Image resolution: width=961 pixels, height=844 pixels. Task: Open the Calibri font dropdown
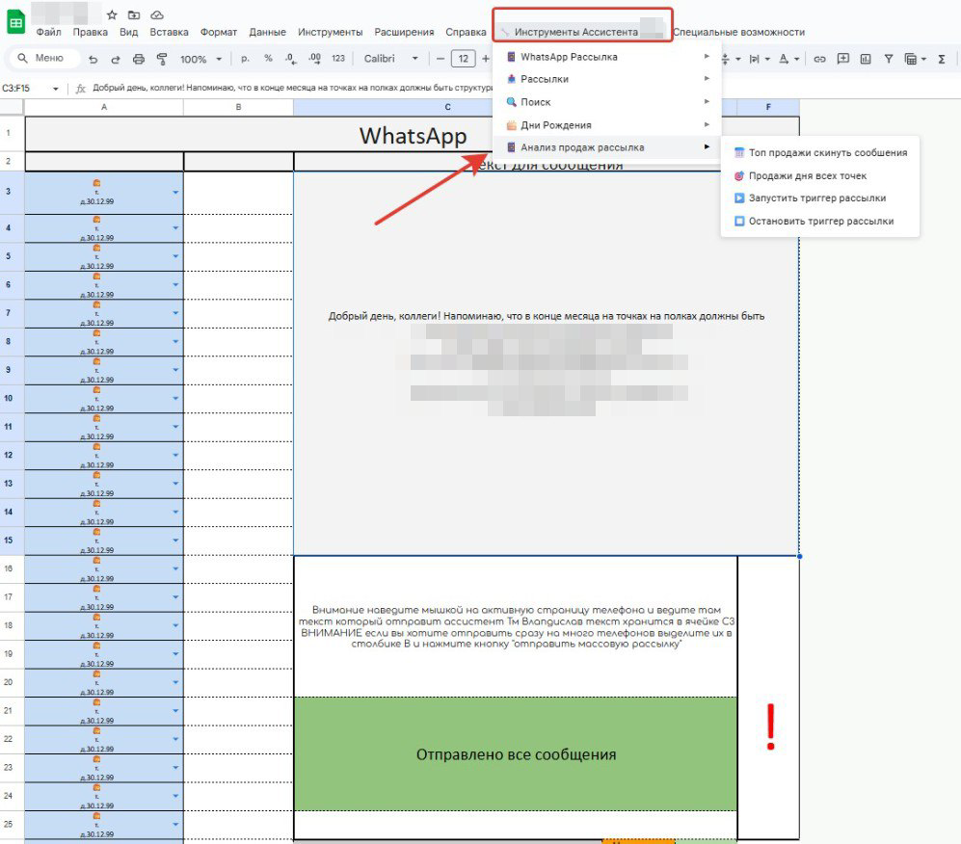(x=390, y=59)
